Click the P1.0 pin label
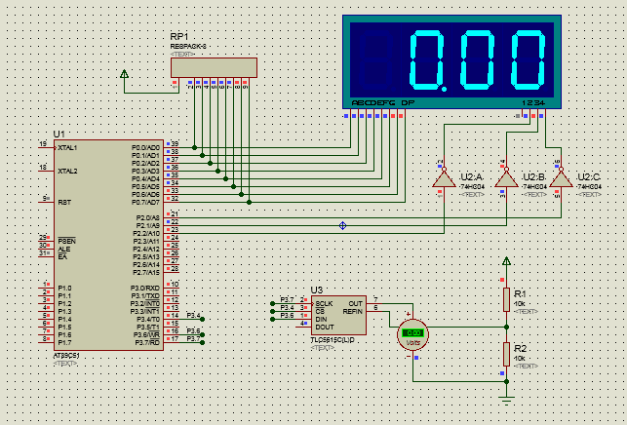The width and height of the screenshot is (627, 425). [64, 289]
